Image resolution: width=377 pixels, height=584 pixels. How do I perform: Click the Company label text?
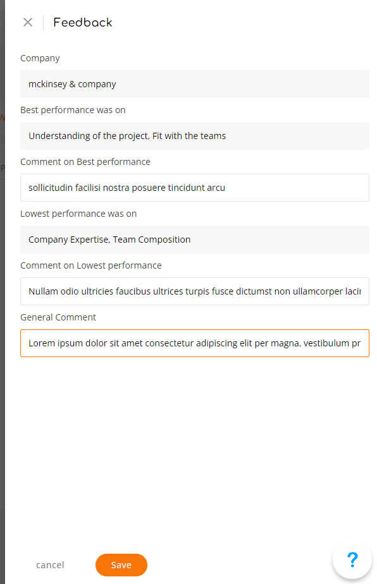pos(40,59)
